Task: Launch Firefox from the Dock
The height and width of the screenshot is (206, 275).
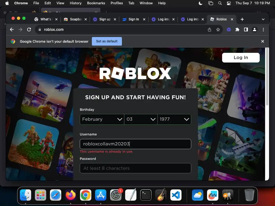Action: (x=71, y=195)
